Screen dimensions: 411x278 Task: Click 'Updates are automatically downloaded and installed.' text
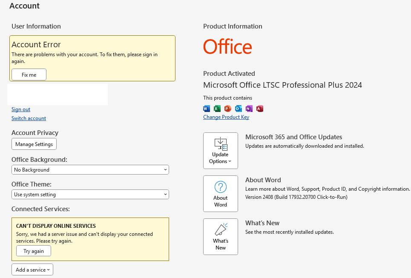305,146
